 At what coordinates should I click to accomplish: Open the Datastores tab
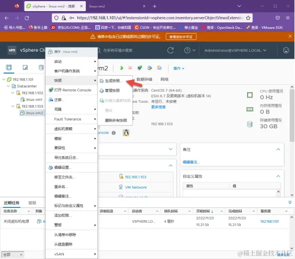[144, 79]
